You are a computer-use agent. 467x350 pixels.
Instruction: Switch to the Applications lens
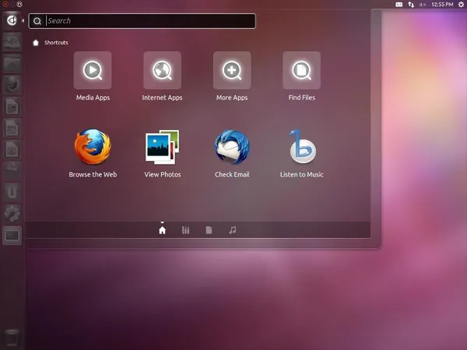pos(185,230)
